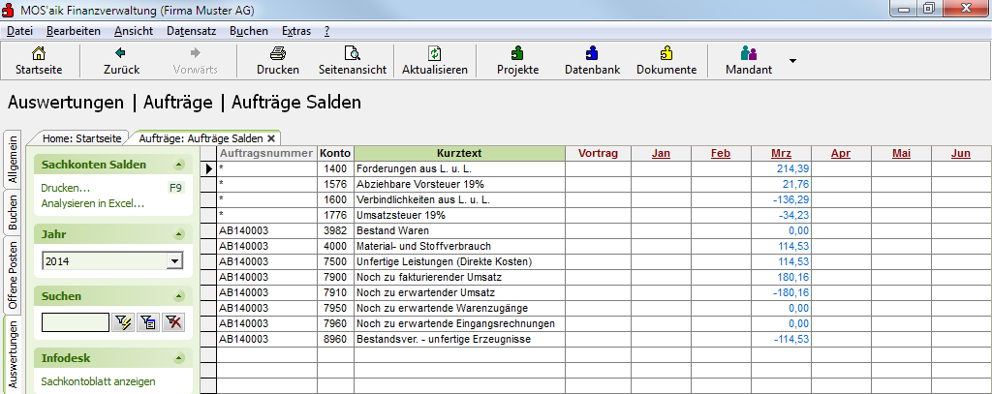Open Seitenansicht print preview

353,54
